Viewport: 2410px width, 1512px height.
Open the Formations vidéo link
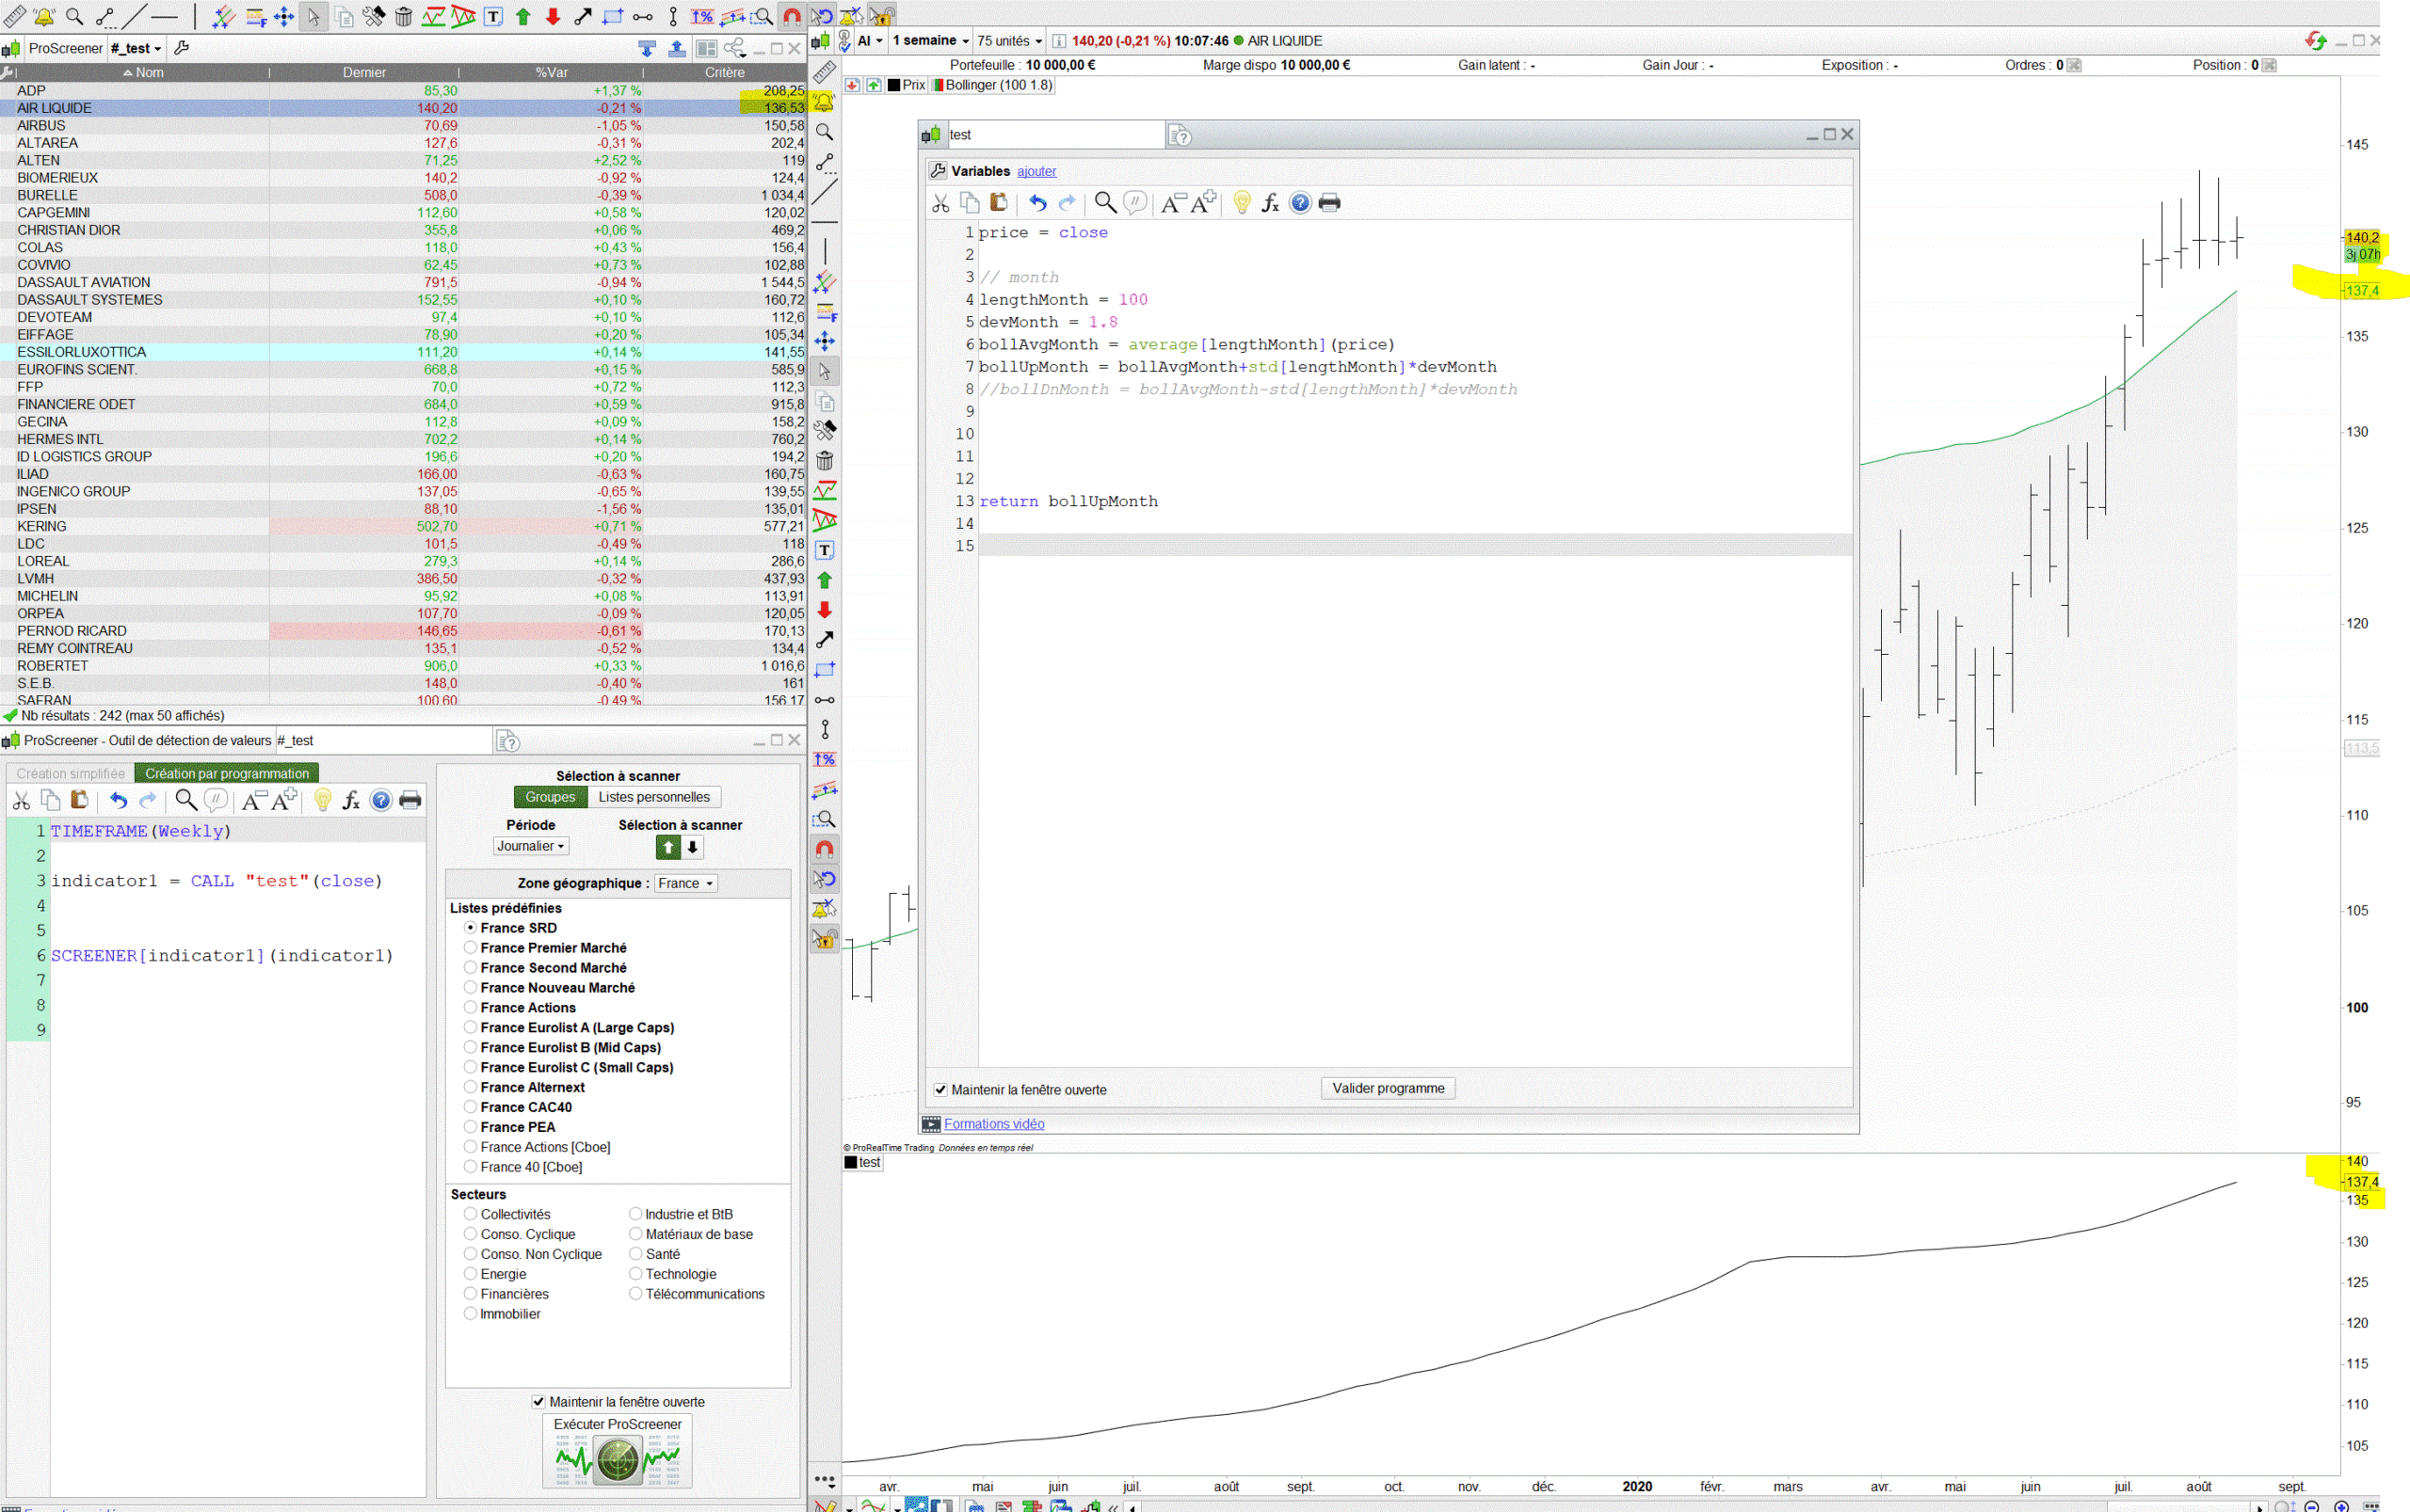[x=993, y=1124]
